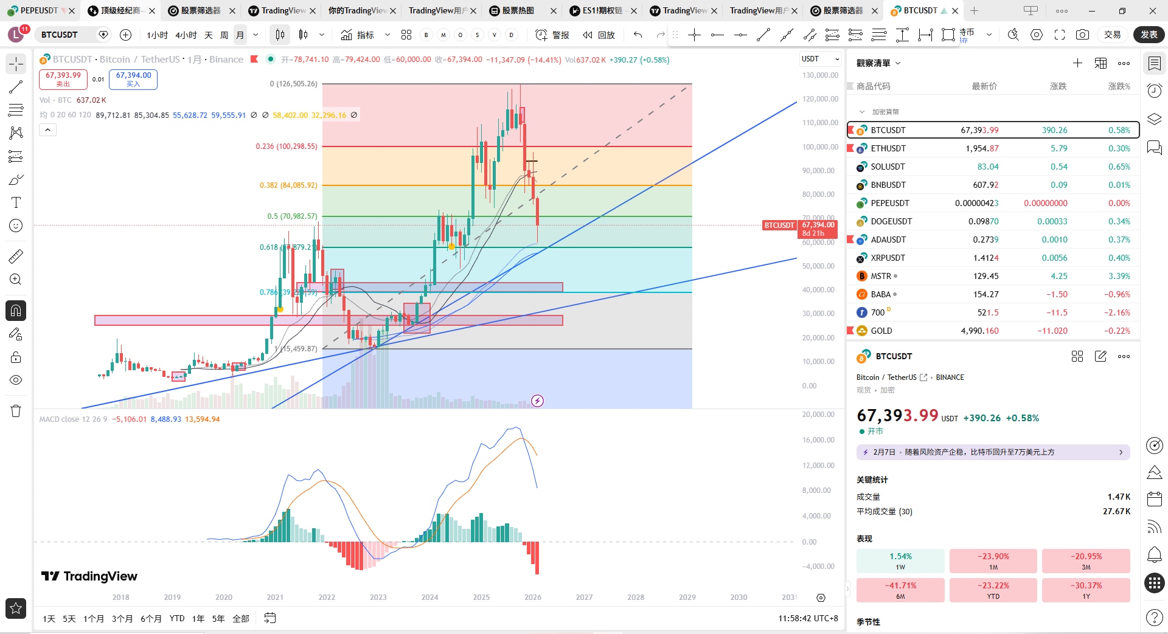Toggle hide drawings eye icon
Screen dimensions: 1168x634
[x=16, y=380]
